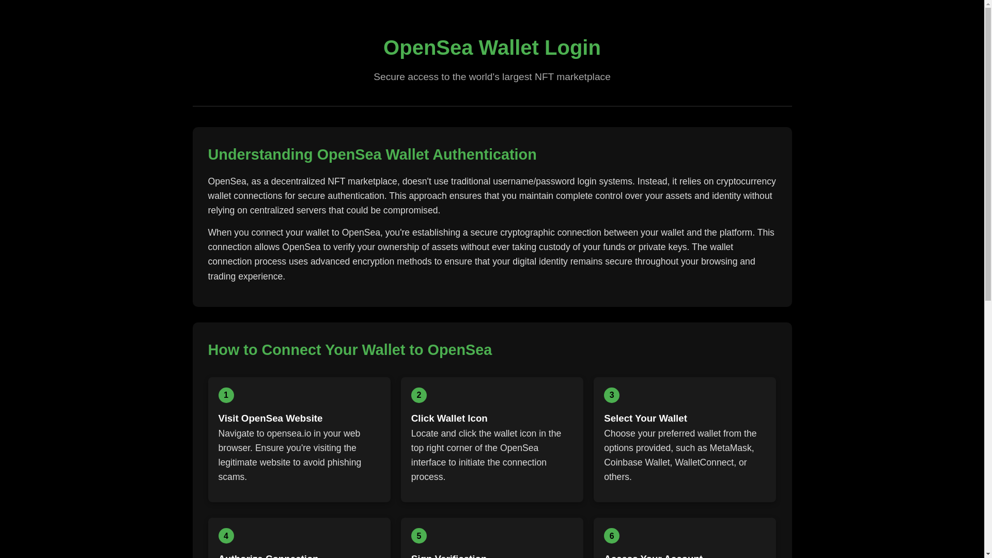
Task: Click the step 2 number badge
Action: pyautogui.click(x=419, y=395)
